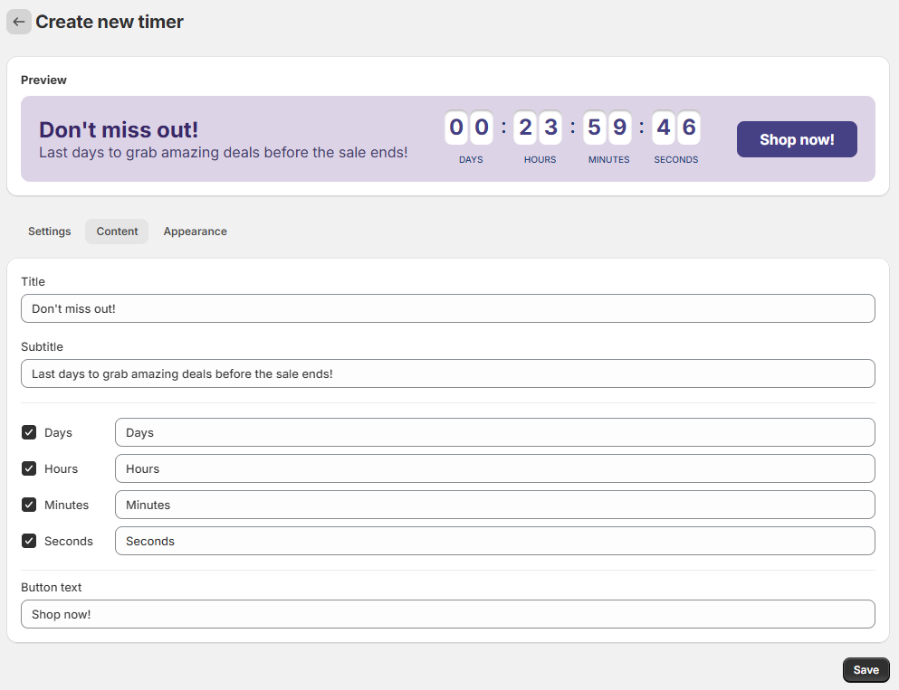Open the Appearance tab

click(195, 232)
